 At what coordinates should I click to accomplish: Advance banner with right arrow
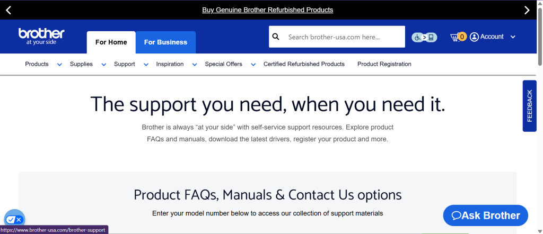pyautogui.click(x=527, y=10)
